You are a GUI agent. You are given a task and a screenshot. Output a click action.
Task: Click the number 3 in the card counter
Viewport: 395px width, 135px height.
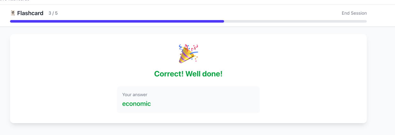point(50,13)
